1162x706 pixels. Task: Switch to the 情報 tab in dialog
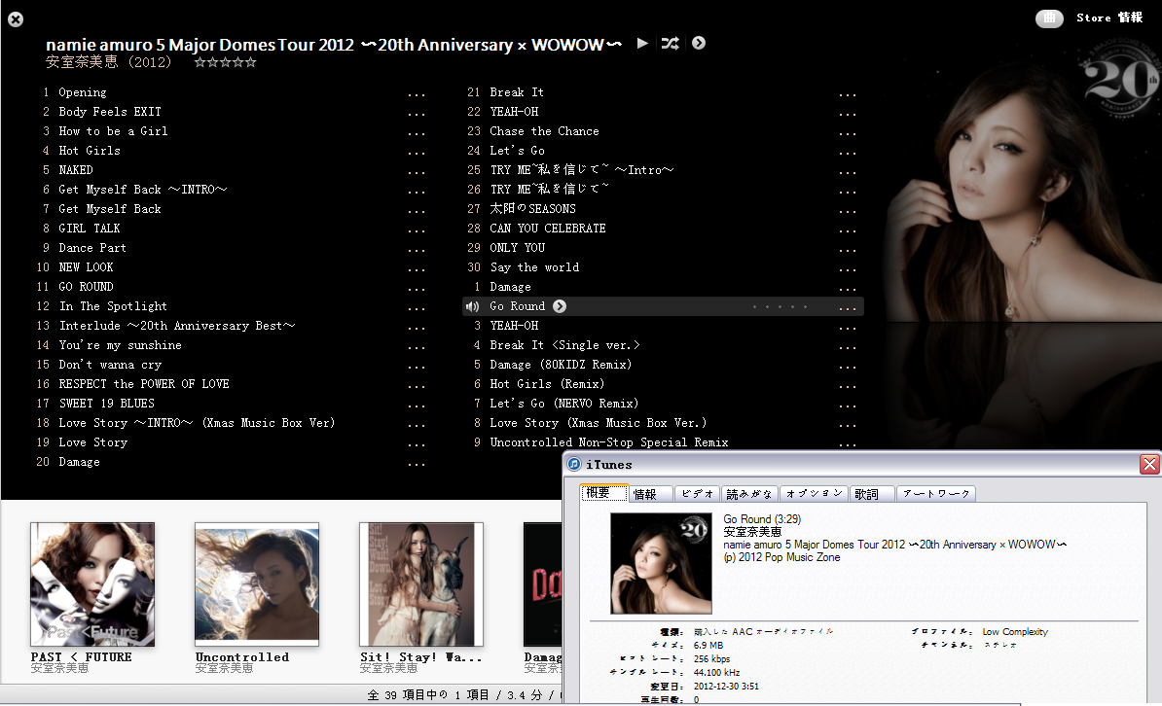[651, 494]
